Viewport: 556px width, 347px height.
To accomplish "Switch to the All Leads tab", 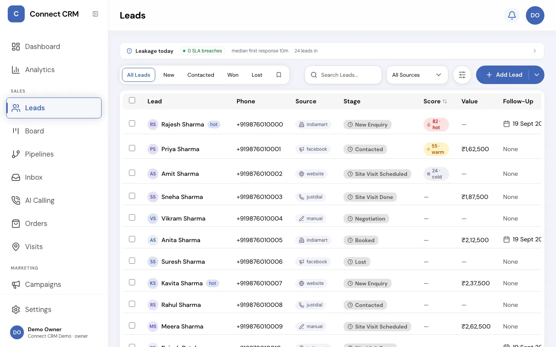I will 139,75.
